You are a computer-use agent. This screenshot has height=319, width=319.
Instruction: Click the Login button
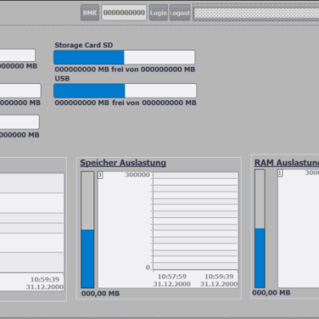[x=158, y=12]
